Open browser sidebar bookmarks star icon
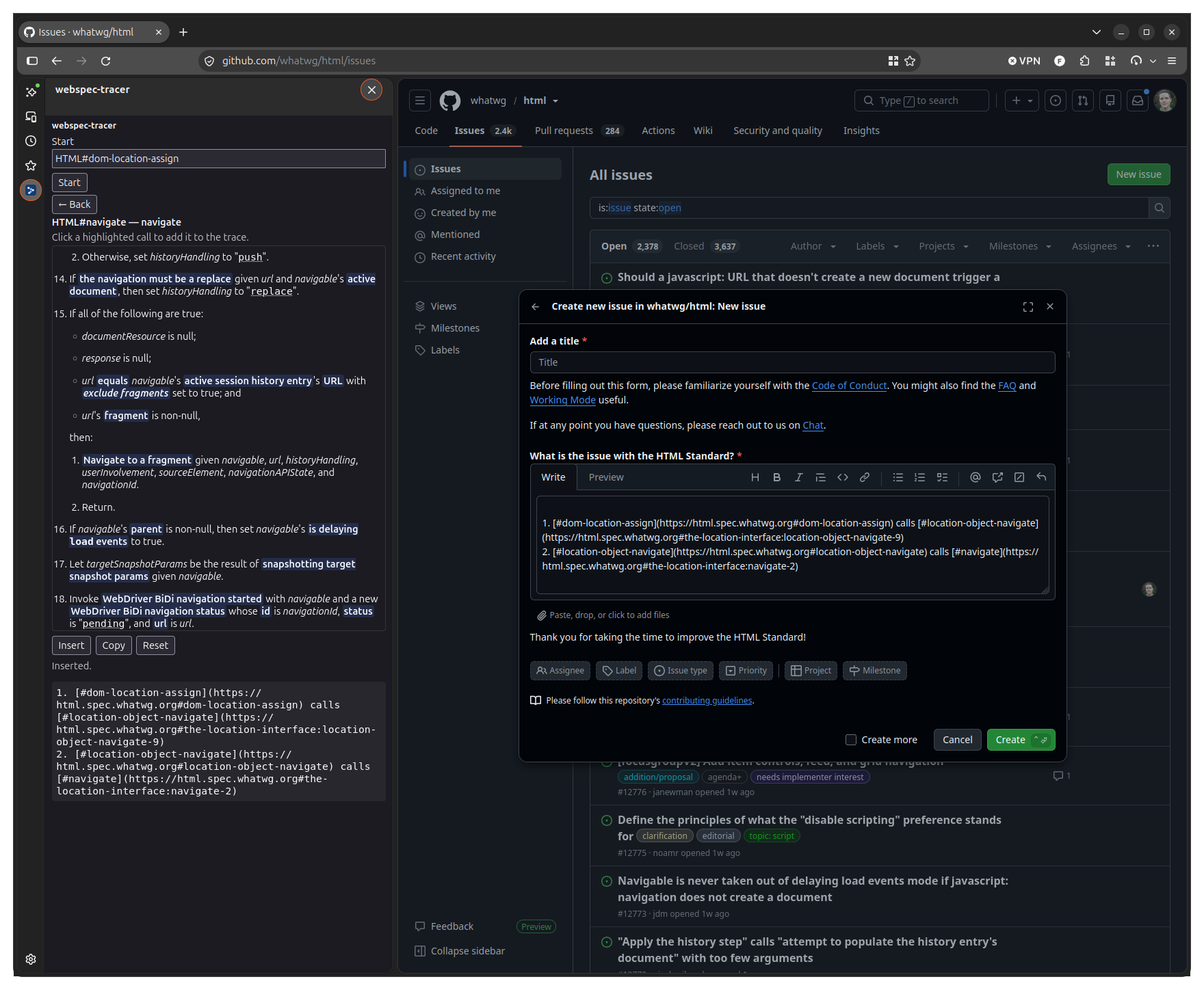Screen dimensions: 1204x990 (31, 165)
